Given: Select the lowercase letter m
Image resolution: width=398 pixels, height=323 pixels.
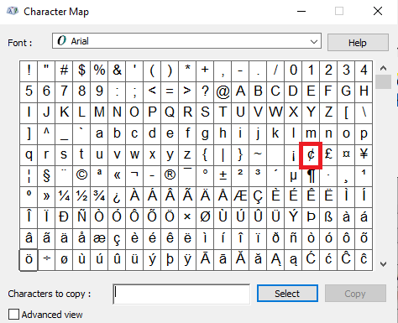Looking at the screenshot, I should pyautogui.click(x=311, y=134).
